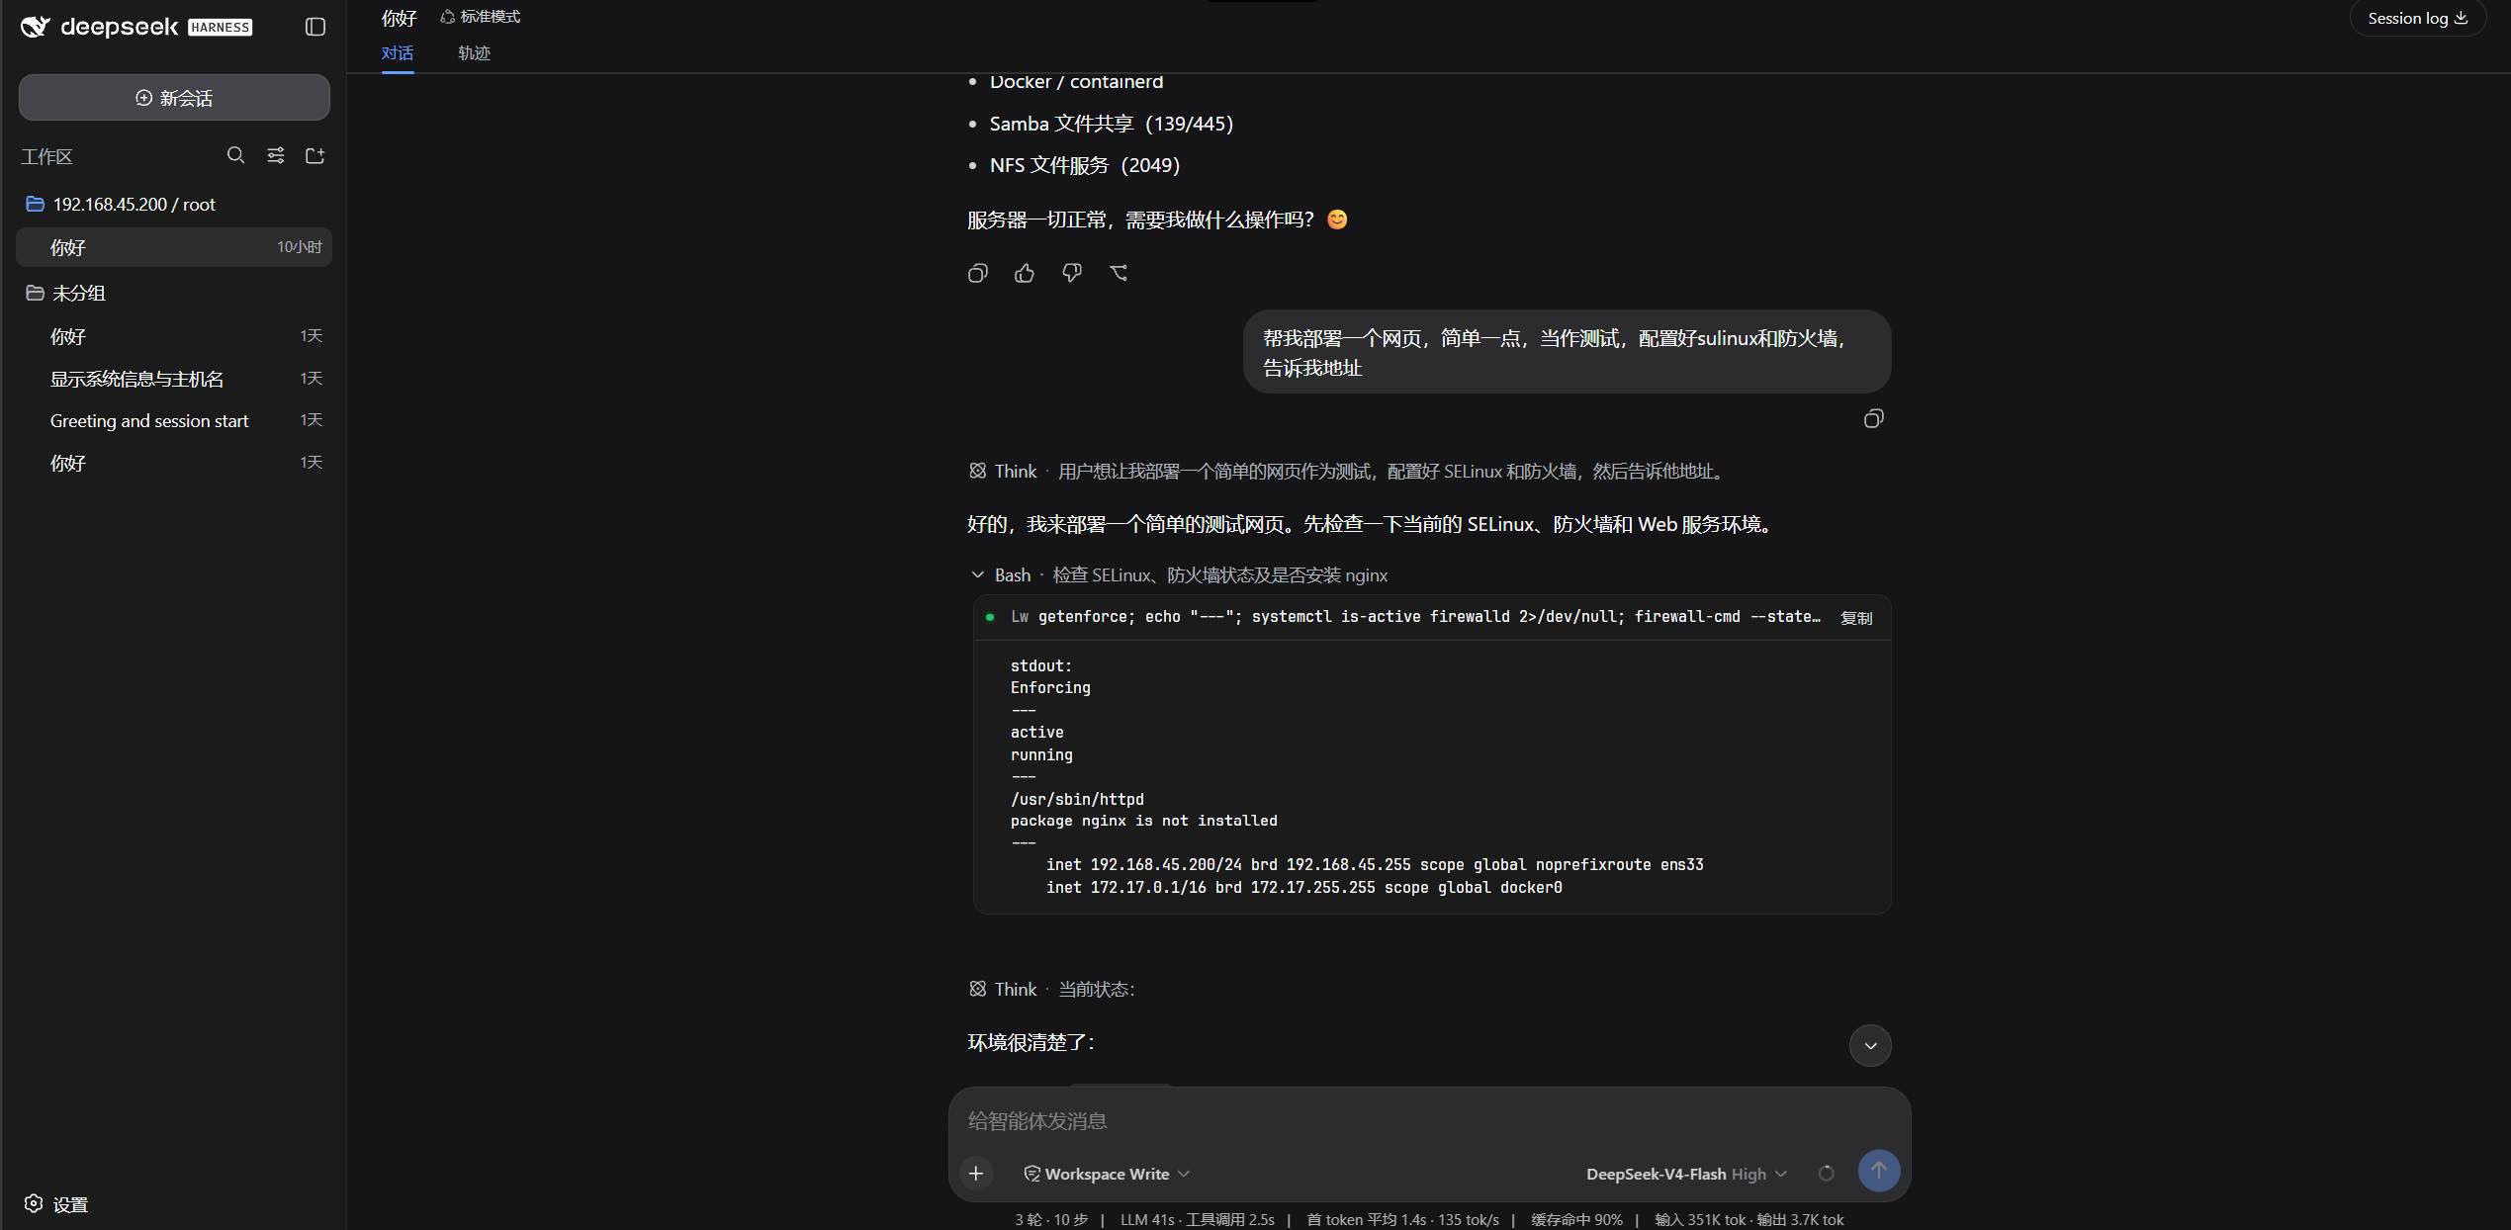Collapse the sidebar panel icon
Viewport: 2511px width, 1230px height.
tap(315, 27)
